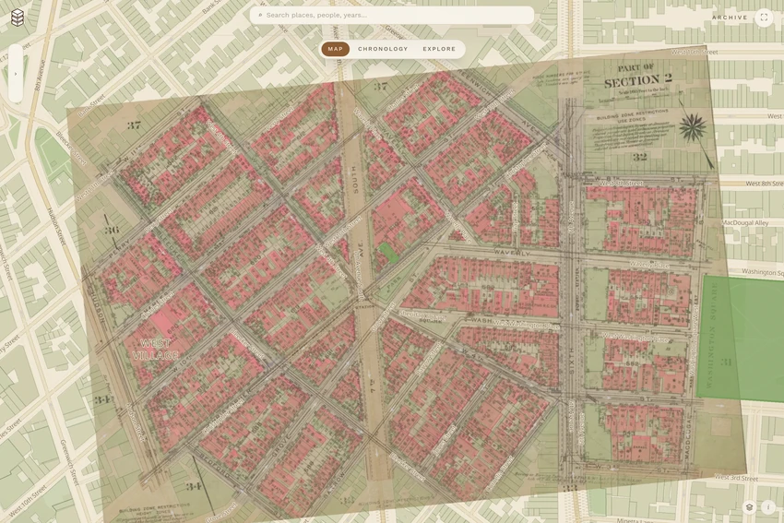The width and height of the screenshot is (784, 523).
Task: Select the MAP view tab
Action: [x=336, y=49]
